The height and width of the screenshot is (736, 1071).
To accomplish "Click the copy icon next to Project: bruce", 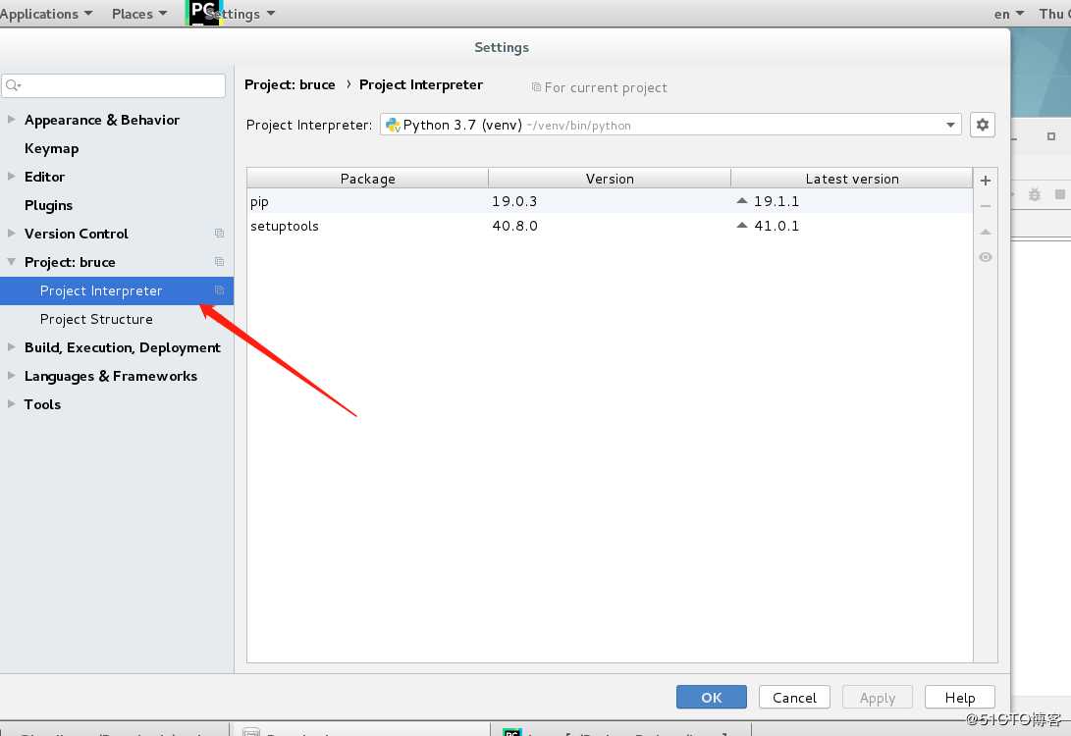I will coord(219,262).
